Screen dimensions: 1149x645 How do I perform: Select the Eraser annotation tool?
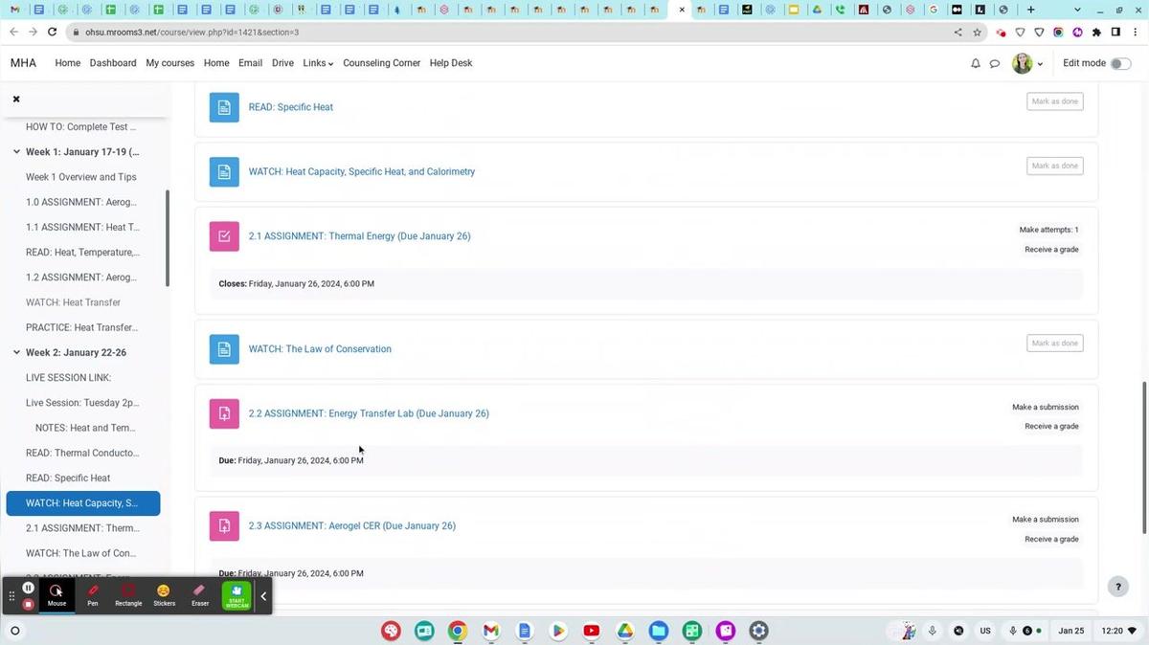[x=199, y=595]
